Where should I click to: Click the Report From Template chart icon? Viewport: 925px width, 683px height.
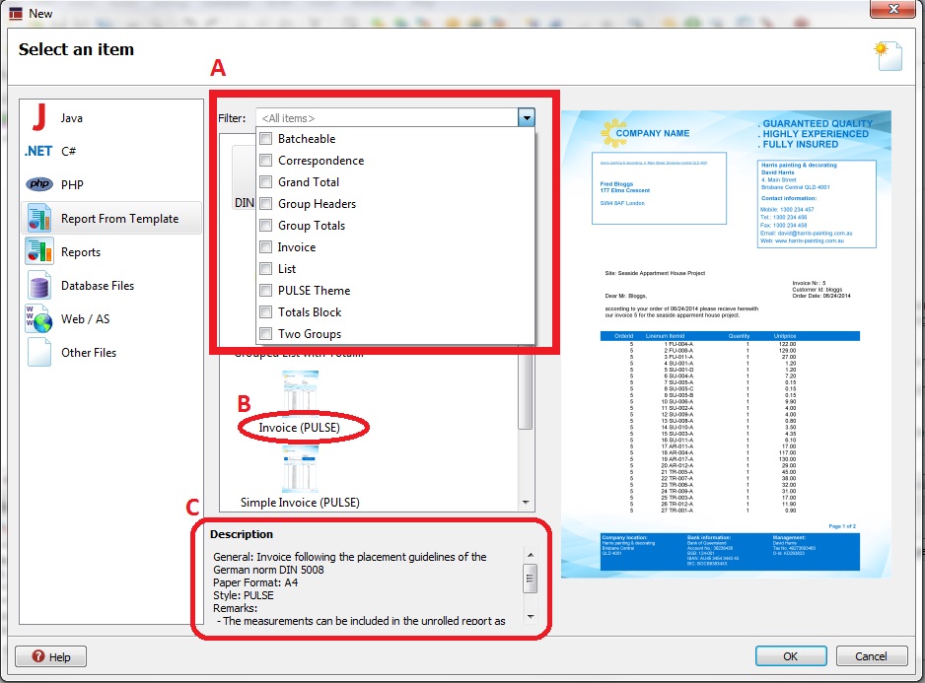[39, 218]
